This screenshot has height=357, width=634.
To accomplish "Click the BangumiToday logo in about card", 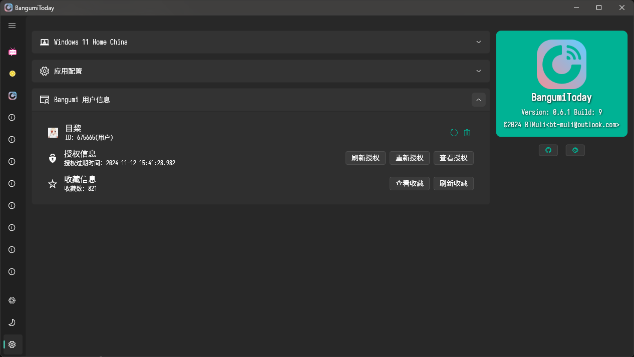I will coord(561,64).
